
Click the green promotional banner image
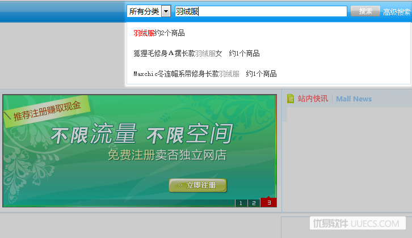coord(140,151)
